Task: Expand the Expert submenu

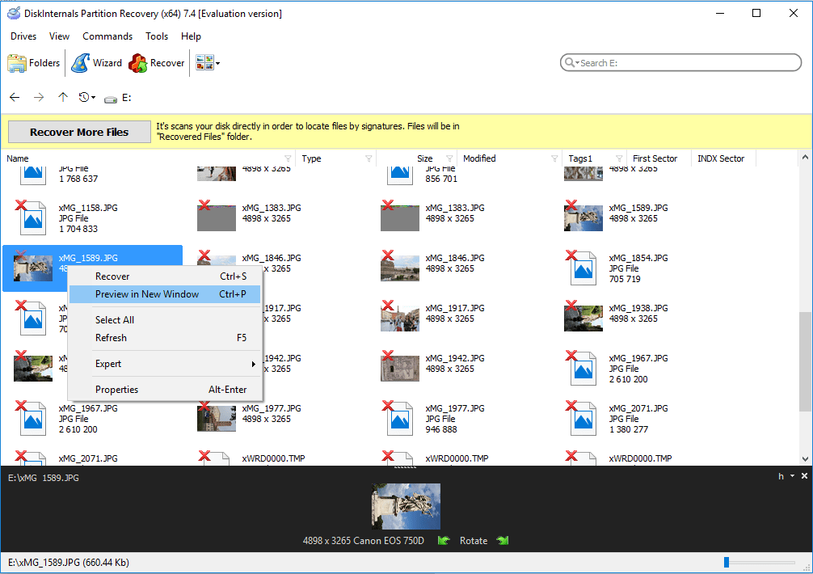Action: [x=166, y=364]
